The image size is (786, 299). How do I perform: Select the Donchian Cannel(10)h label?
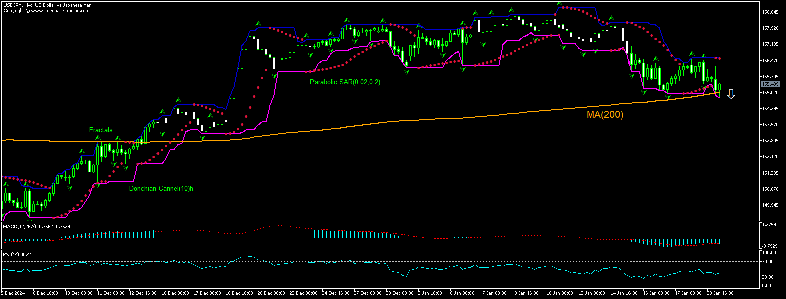161,189
